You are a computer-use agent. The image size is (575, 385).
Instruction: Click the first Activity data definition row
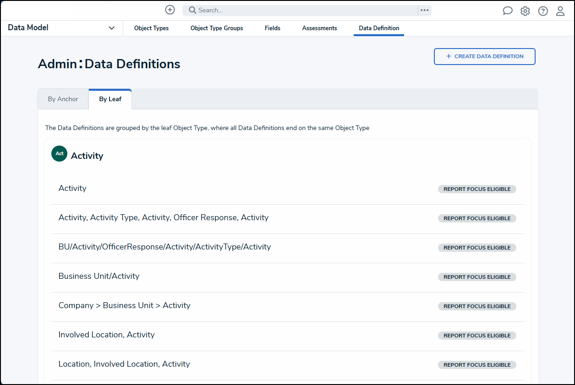(x=72, y=188)
